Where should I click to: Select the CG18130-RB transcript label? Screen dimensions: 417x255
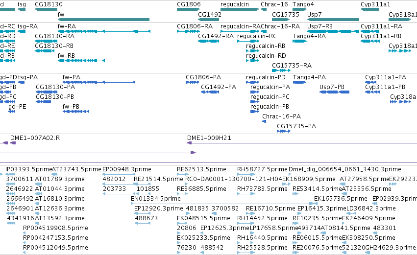coord(54,46)
